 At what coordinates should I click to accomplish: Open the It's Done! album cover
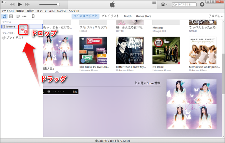pyautogui.click(x=166, y=50)
